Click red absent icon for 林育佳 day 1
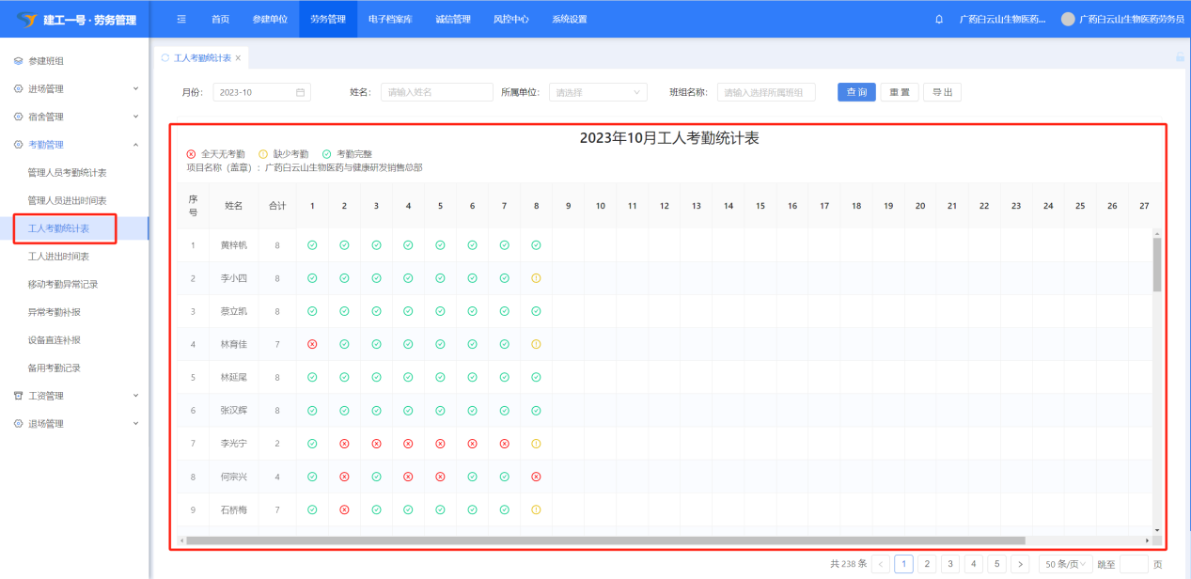1191x579 pixels. point(312,344)
